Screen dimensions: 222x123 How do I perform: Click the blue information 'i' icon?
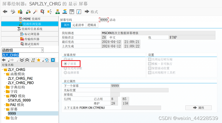pos(79,12)
